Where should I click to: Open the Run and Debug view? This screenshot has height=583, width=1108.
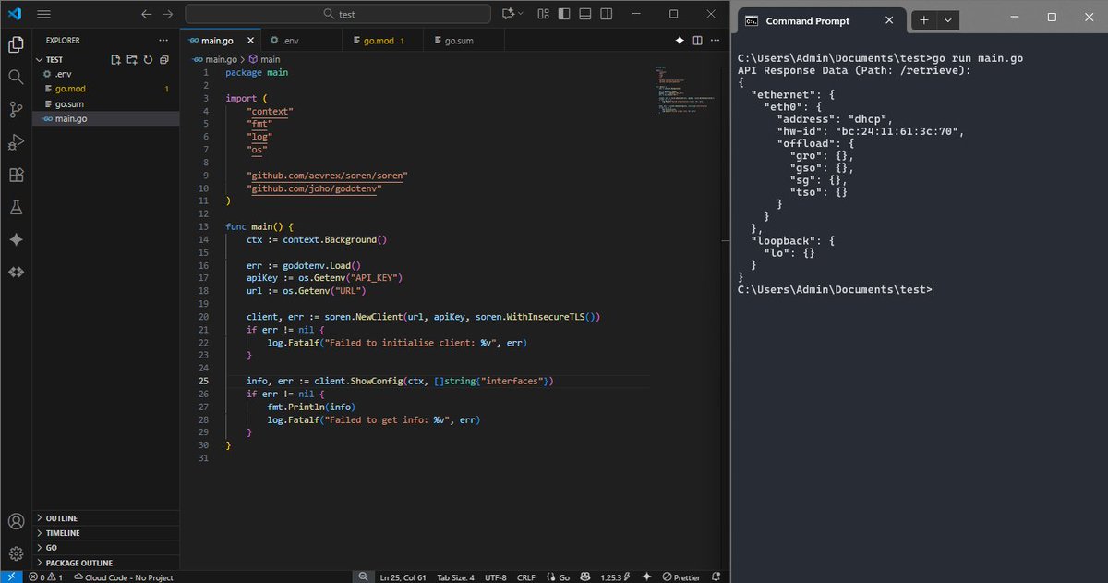(16, 142)
